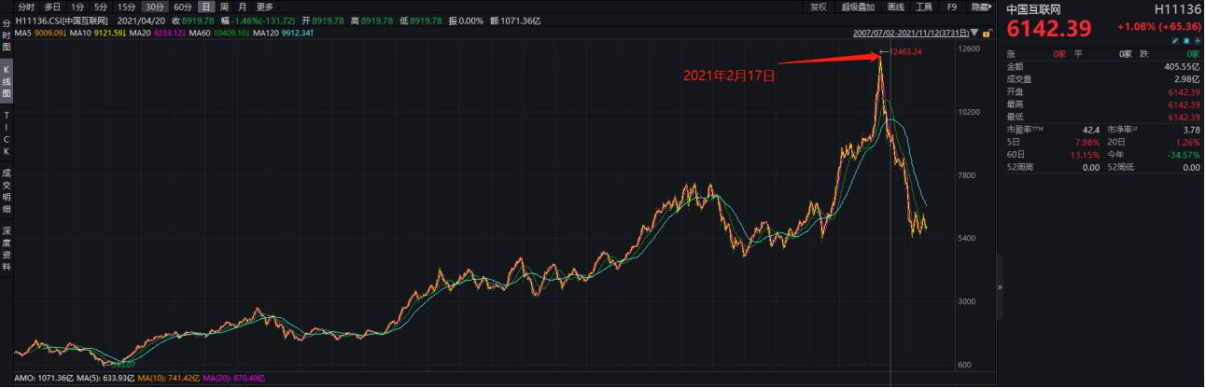
Task: Click the 12463.24 peak price marker on the chart
Action: (x=906, y=51)
